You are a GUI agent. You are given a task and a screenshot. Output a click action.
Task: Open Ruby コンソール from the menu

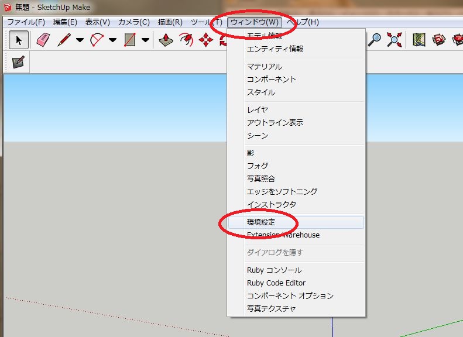point(296,270)
